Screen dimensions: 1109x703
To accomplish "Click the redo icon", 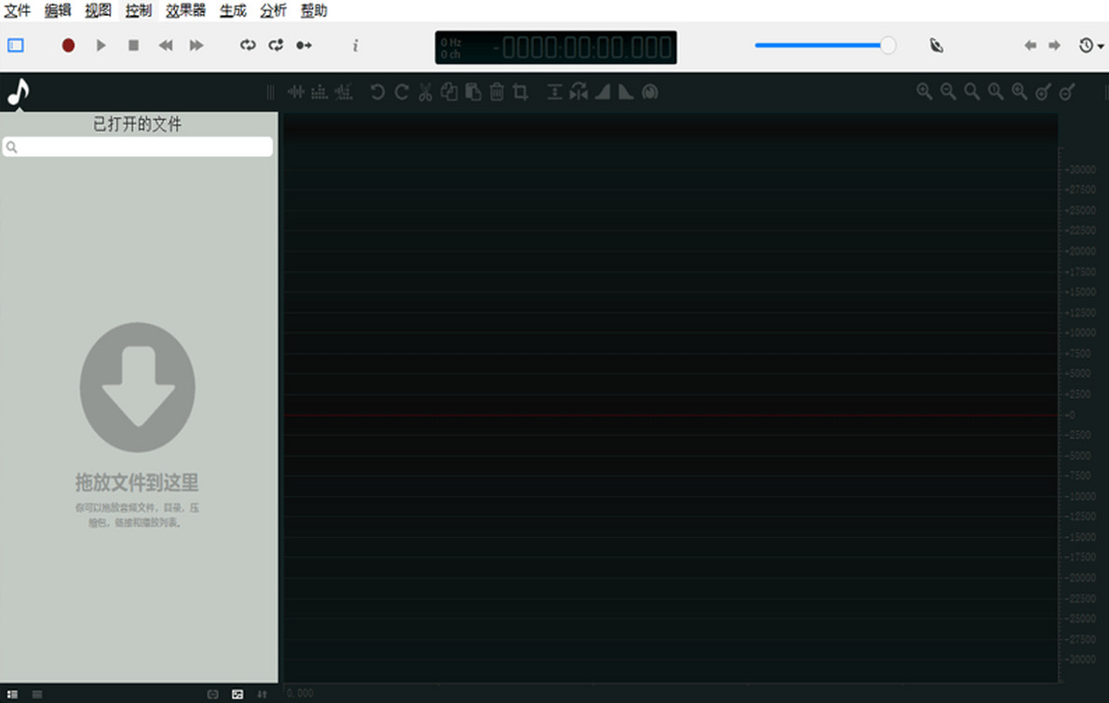I will pyautogui.click(x=401, y=92).
